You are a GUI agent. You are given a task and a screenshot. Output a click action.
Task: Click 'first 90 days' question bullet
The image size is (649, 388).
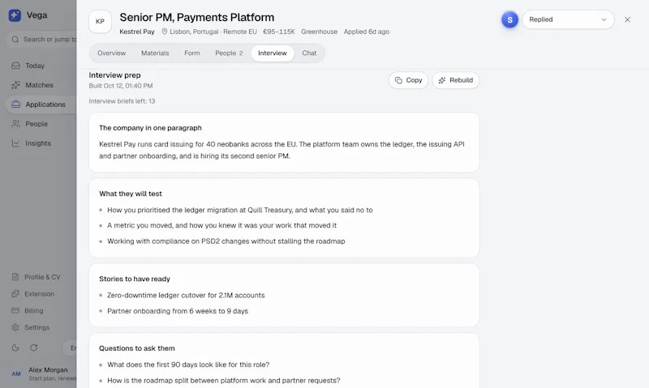click(188, 365)
